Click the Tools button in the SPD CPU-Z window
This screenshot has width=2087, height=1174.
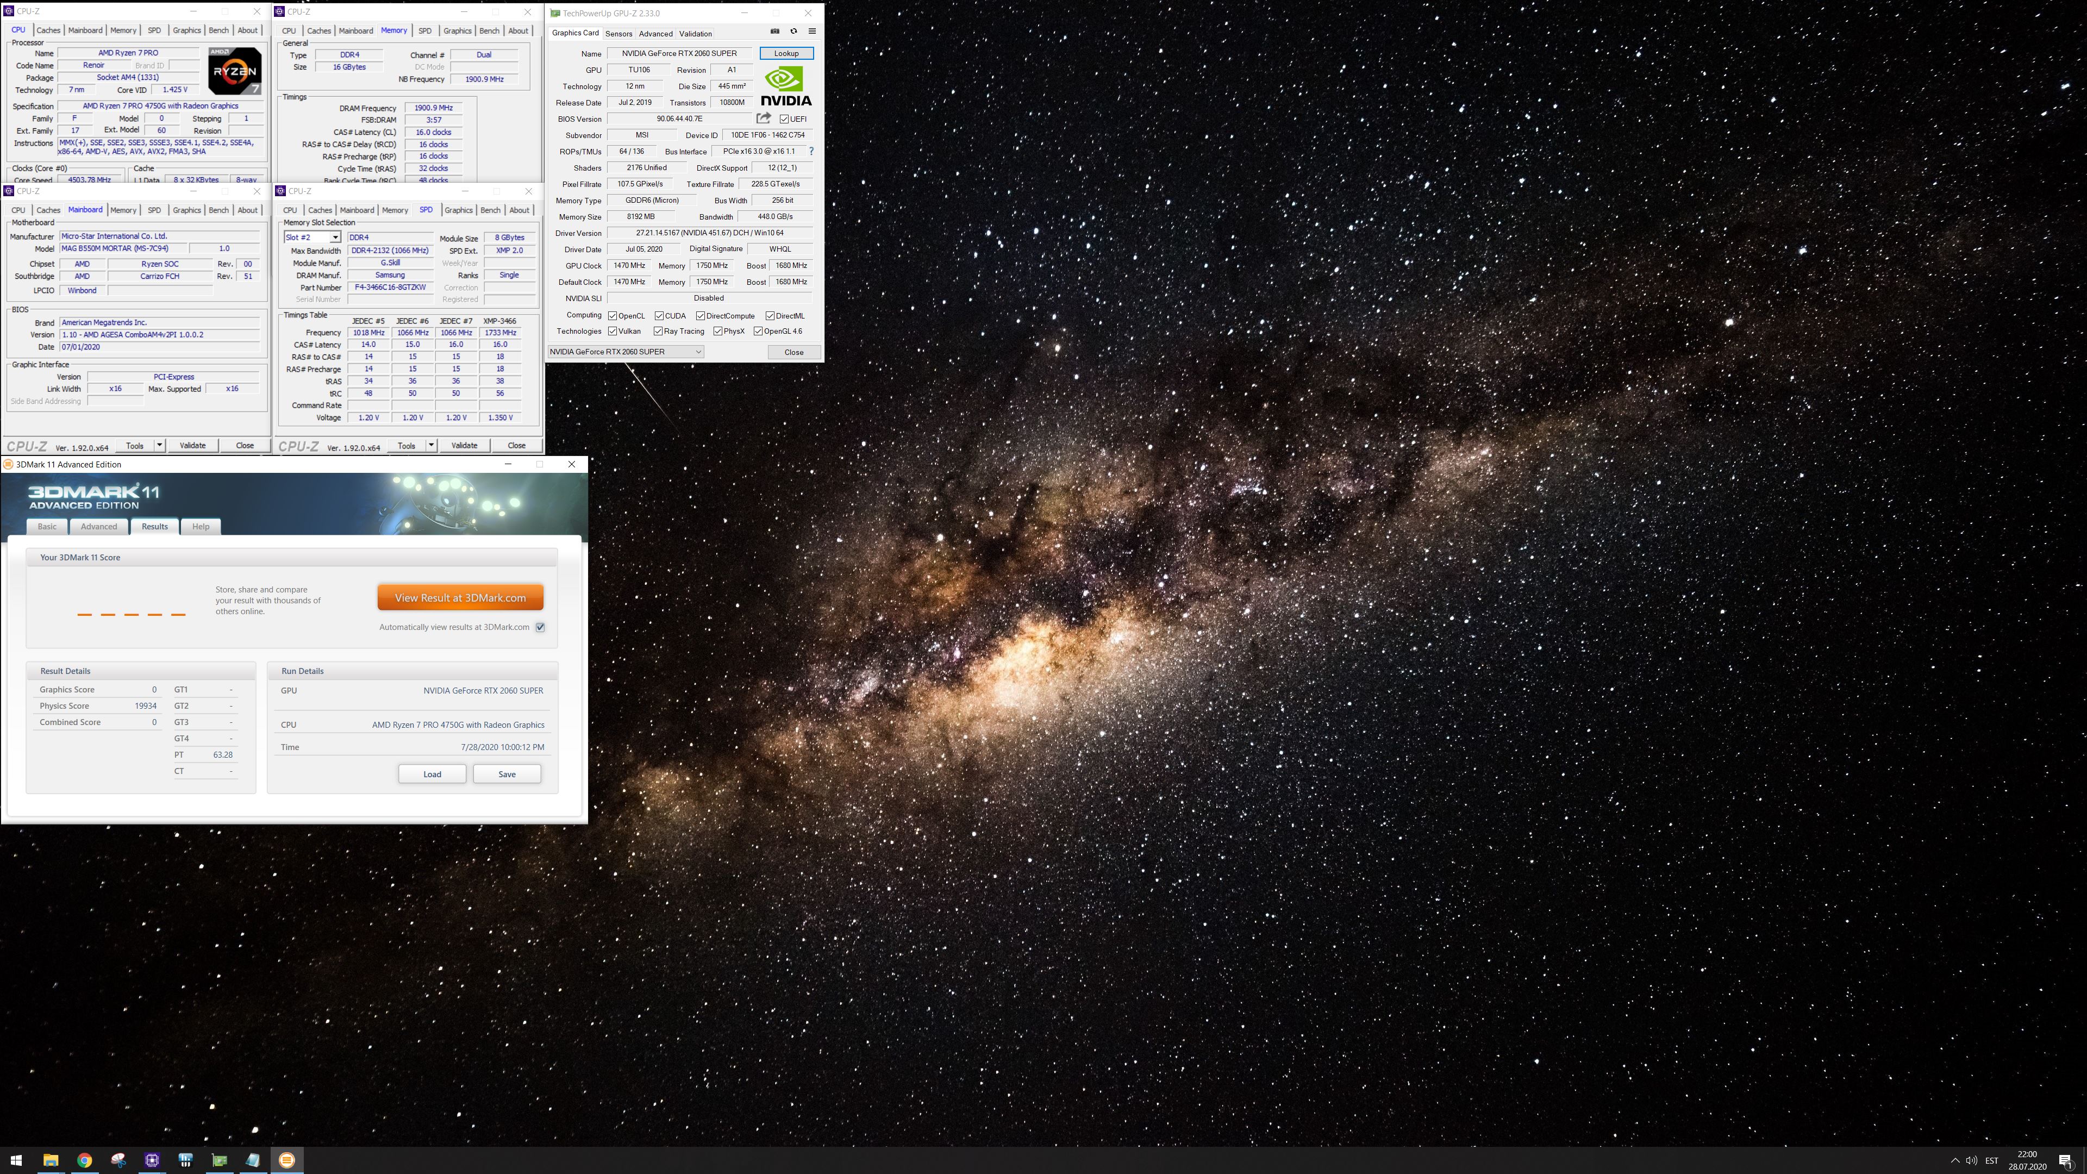coord(407,445)
